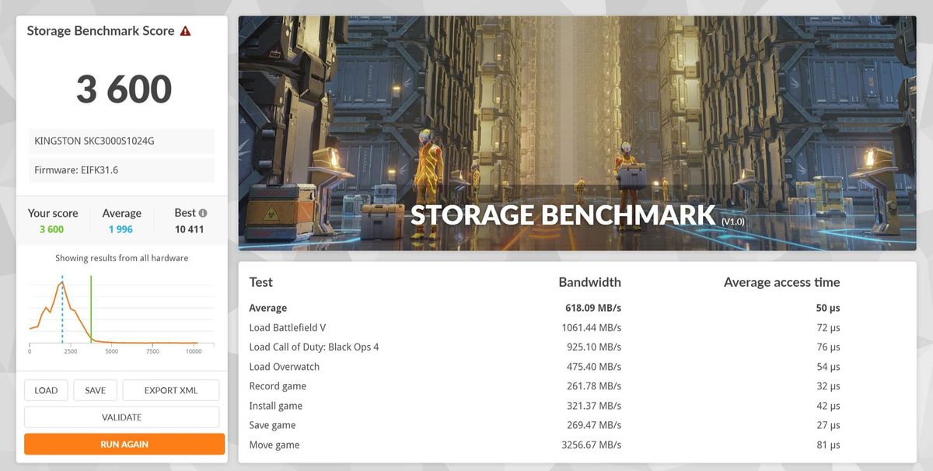The width and height of the screenshot is (933, 471).
Task: Select the Load Battlefield V test row
Action: tap(577, 328)
